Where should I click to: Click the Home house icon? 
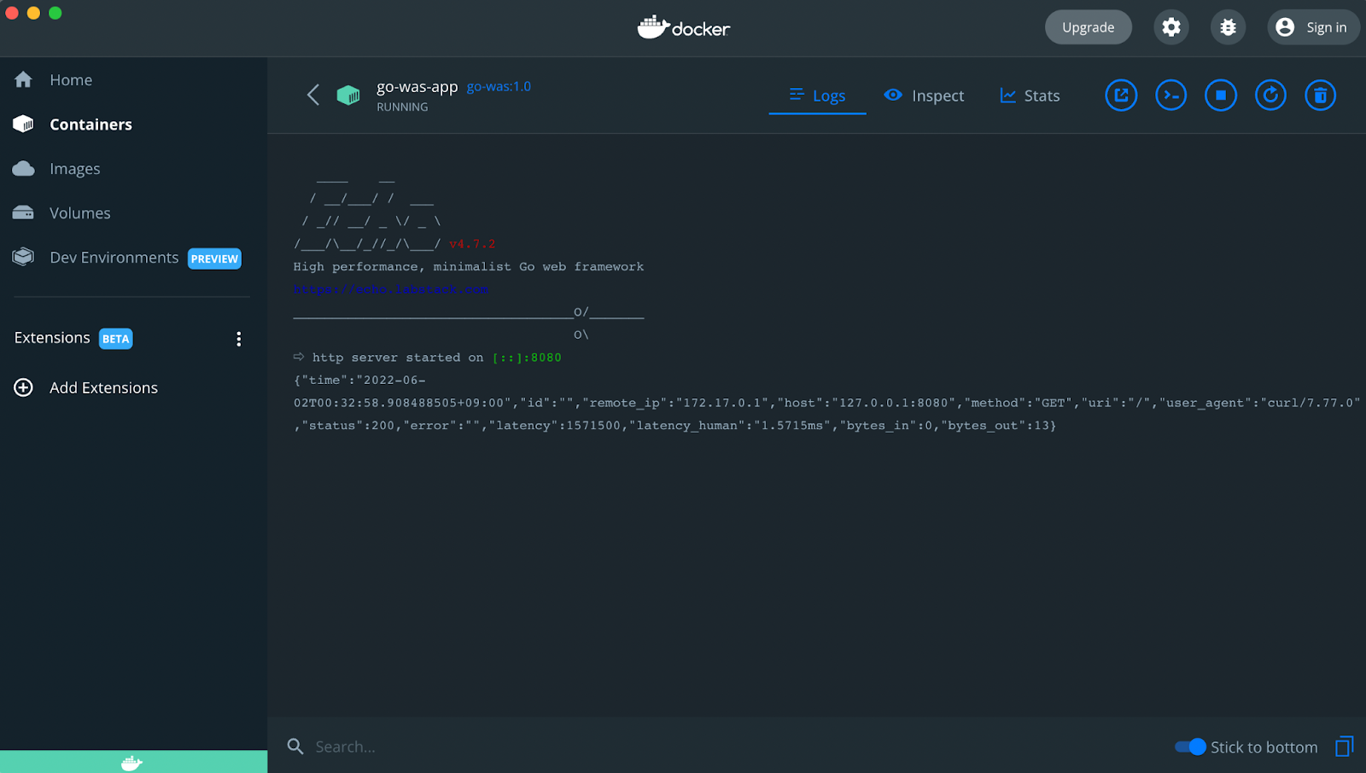click(23, 79)
